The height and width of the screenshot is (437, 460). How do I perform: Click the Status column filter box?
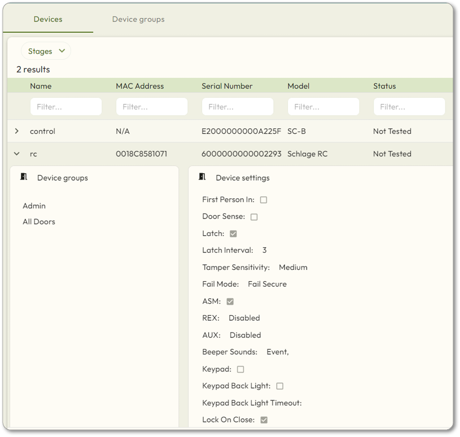tap(409, 107)
